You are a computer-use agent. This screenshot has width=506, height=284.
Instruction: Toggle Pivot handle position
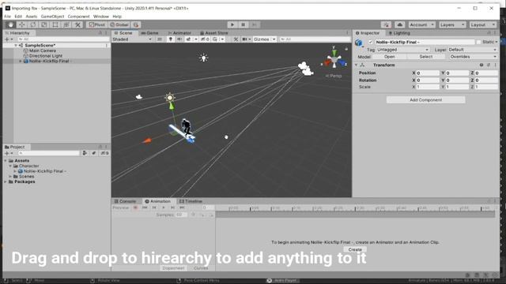96,24
